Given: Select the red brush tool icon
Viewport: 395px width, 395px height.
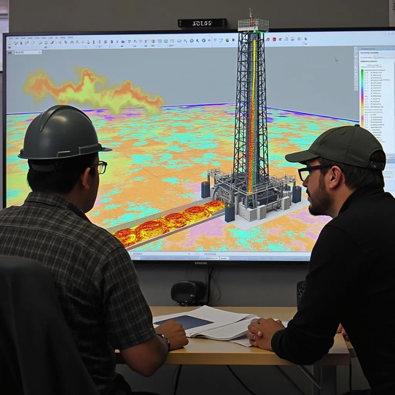Looking at the screenshot, I should point(52,42).
